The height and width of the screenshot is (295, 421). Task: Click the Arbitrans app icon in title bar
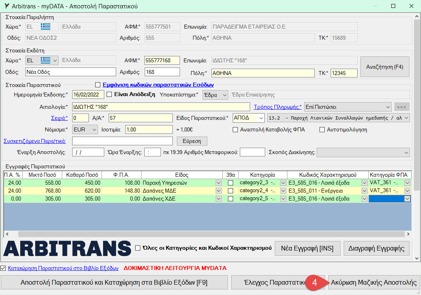7,6
